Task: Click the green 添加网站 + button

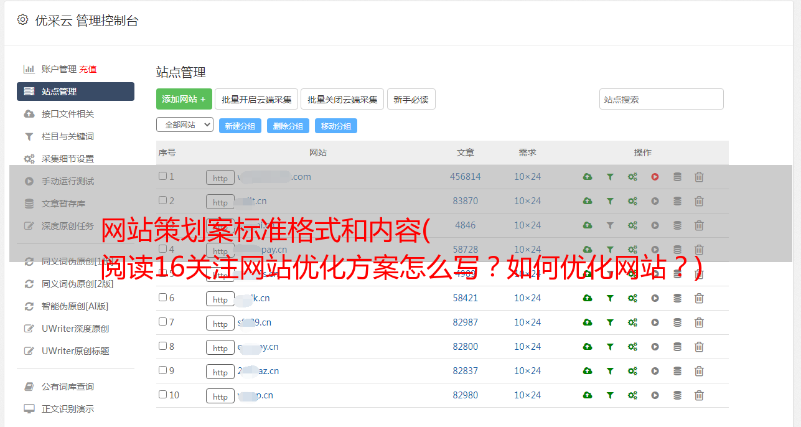Action: tap(184, 99)
